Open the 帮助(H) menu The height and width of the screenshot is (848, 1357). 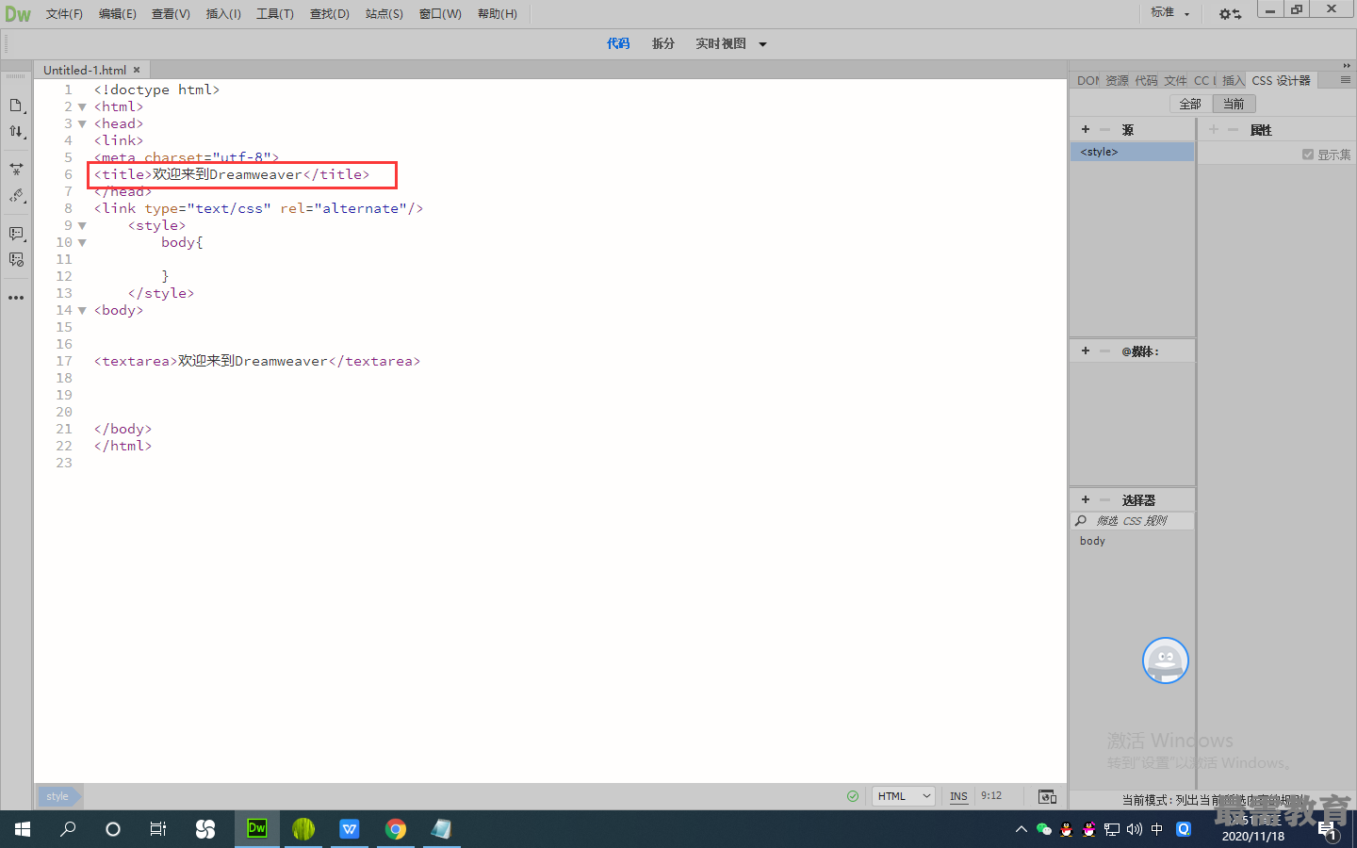(x=498, y=14)
